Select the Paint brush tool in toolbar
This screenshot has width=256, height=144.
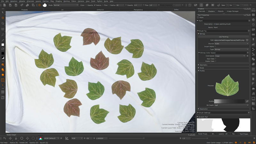(3, 18)
